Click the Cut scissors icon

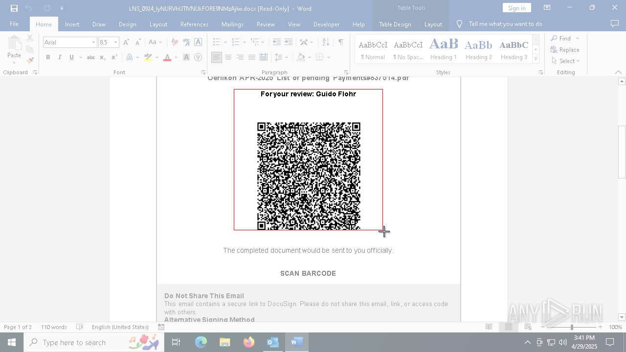tap(30, 38)
